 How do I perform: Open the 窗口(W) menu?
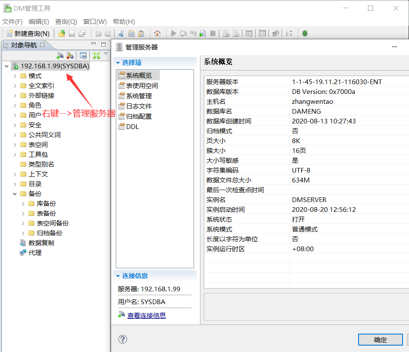95,22
